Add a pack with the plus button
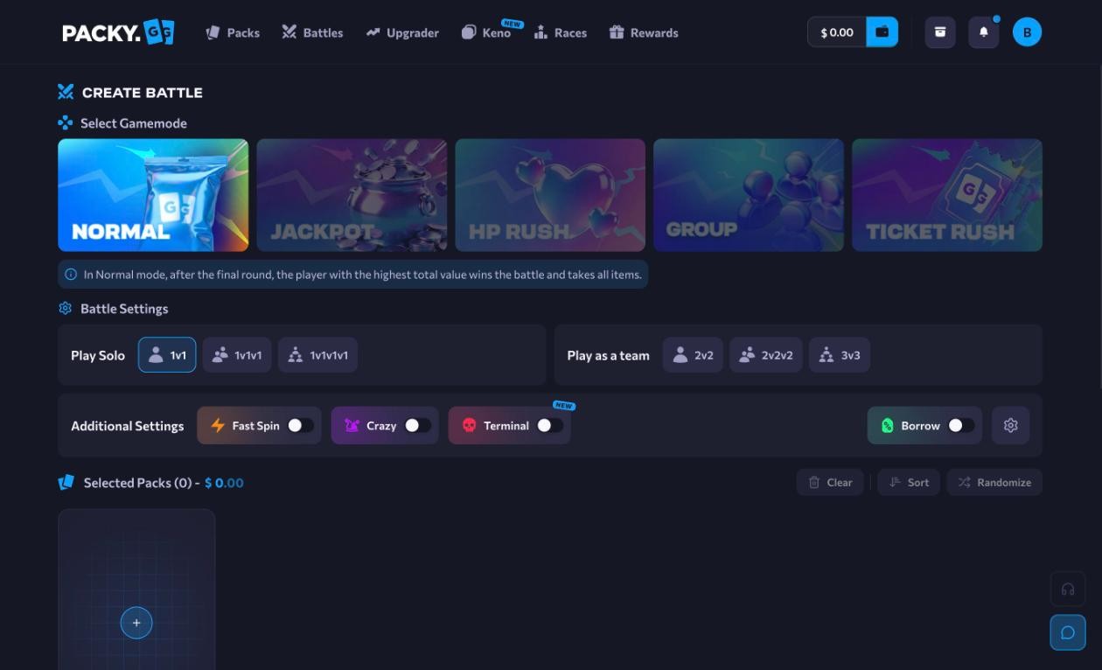 pyautogui.click(x=136, y=623)
